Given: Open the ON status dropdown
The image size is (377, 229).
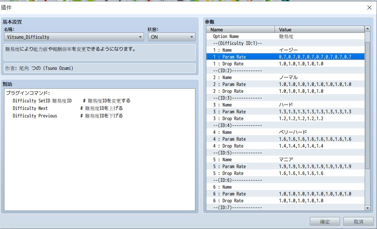Looking at the screenshot, I should (x=171, y=37).
